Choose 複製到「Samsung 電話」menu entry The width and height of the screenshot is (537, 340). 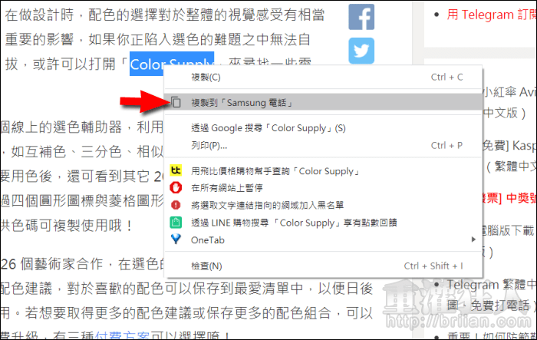tap(323, 102)
